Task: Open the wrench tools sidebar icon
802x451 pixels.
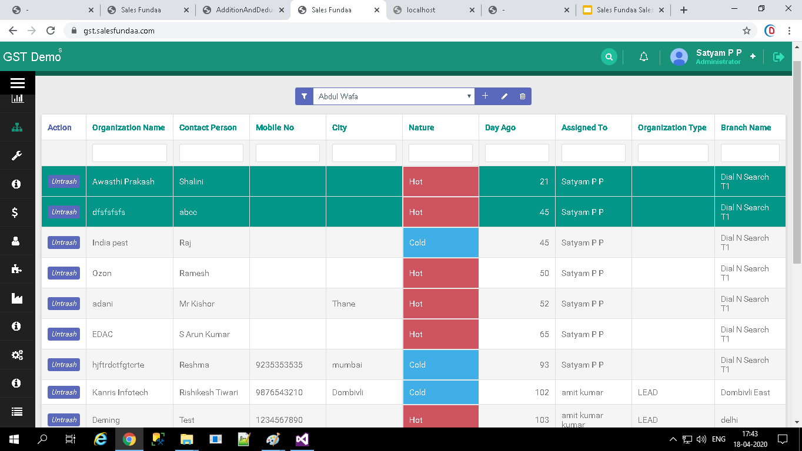Action: point(17,156)
